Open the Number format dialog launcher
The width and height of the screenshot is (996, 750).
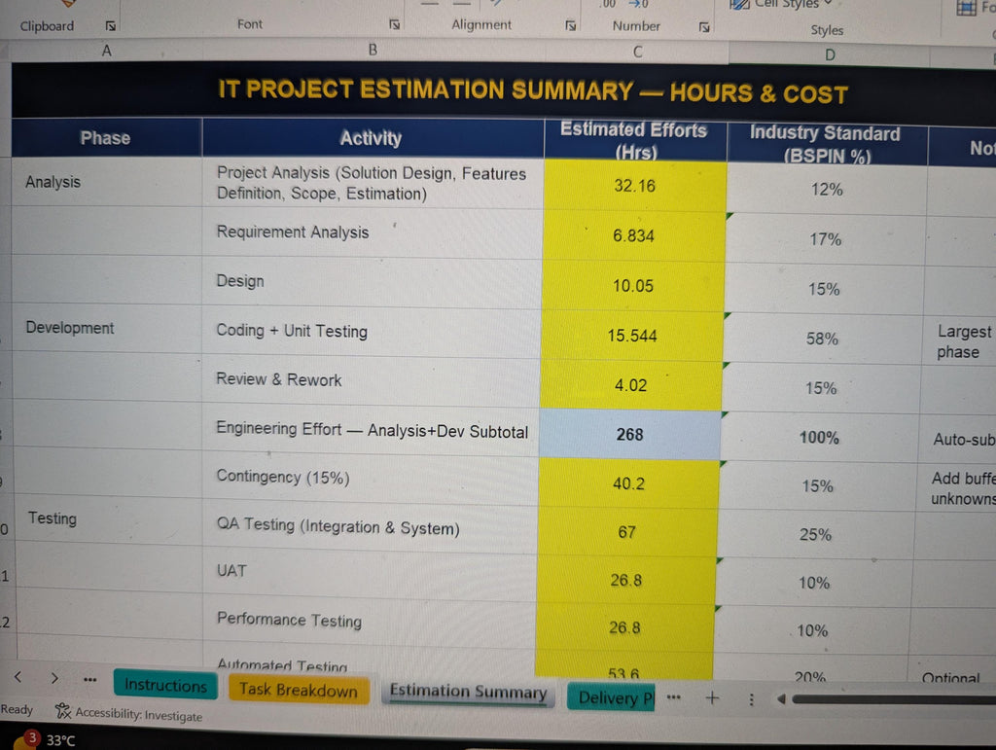point(704,27)
